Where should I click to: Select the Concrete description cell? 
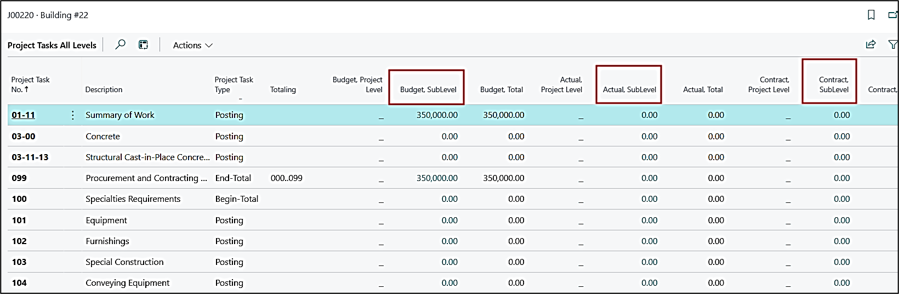pyautogui.click(x=103, y=137)
